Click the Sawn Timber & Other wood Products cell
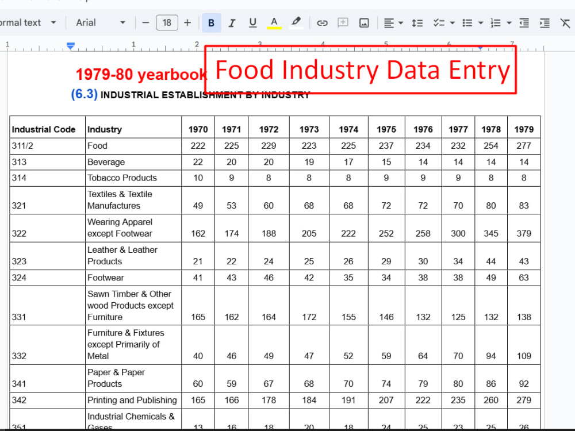The height and width of the screenshot is (431, 575). pos(133,306)
